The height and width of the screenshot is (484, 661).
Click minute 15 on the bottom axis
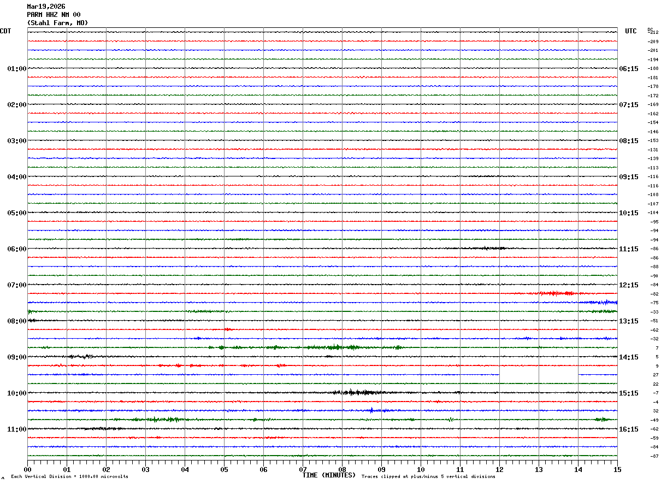point(617,469)
